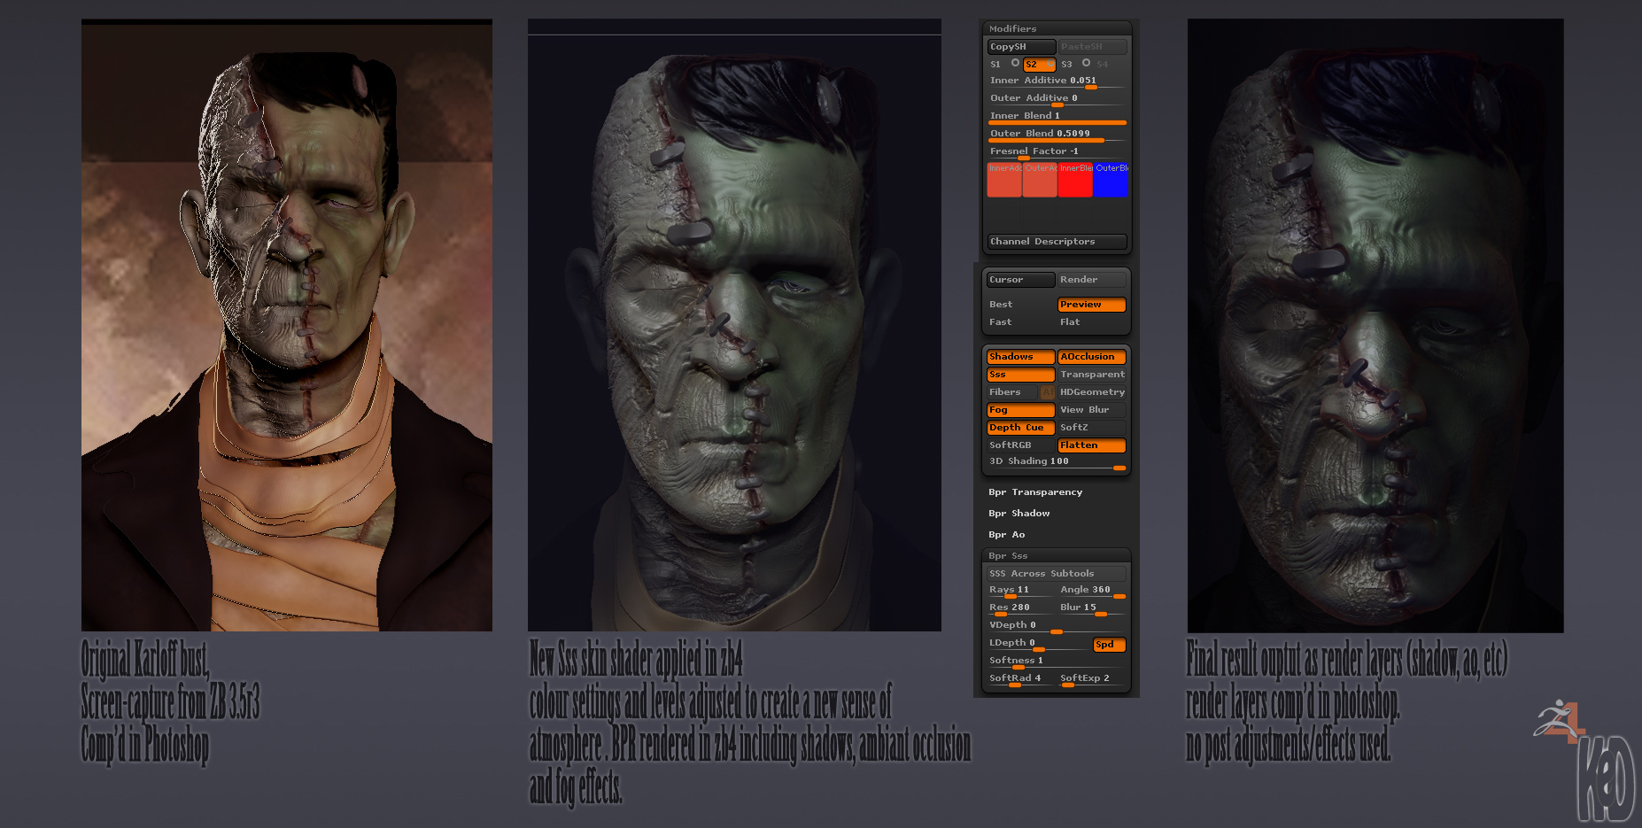
Task: Toggle the Fog render option
Action: pos(1020,410)
